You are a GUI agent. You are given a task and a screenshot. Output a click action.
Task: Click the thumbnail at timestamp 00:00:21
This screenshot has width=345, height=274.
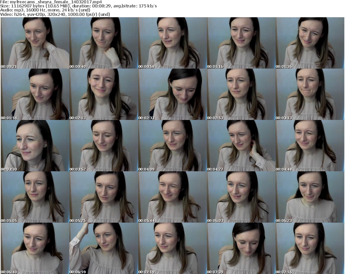click(x=35, y=43)
